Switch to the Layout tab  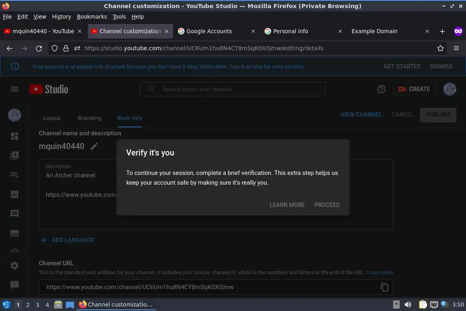[x=52, y=118]
